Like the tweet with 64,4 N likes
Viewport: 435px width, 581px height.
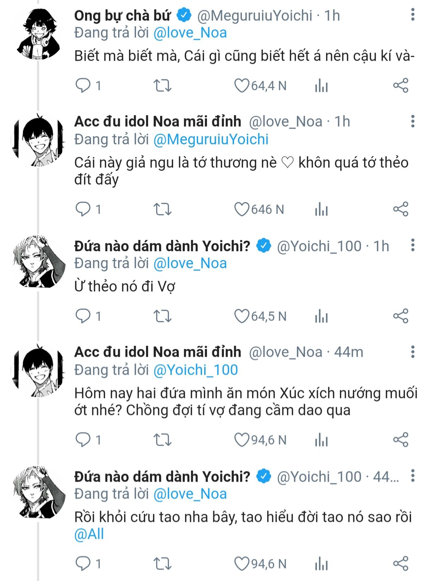coord(242,86)
